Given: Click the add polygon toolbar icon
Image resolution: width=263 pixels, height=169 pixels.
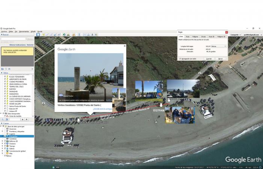Looking at the screenshot, I should tap(47, 34).
